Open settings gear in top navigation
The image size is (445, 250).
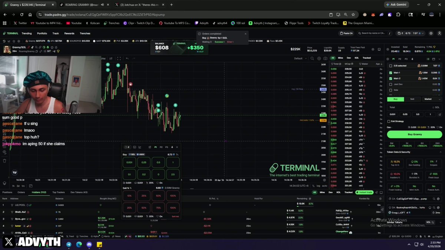[431, 33]
